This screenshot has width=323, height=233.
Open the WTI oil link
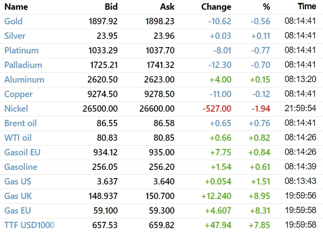pos(18,138)
